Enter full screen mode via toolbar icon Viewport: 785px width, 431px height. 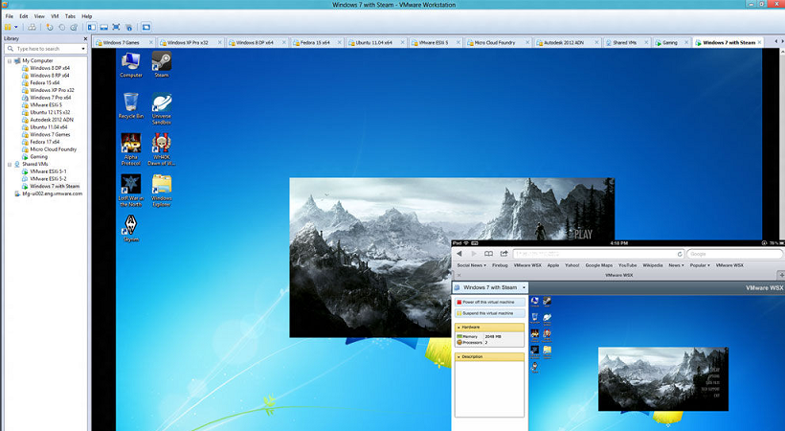[116, 27]
